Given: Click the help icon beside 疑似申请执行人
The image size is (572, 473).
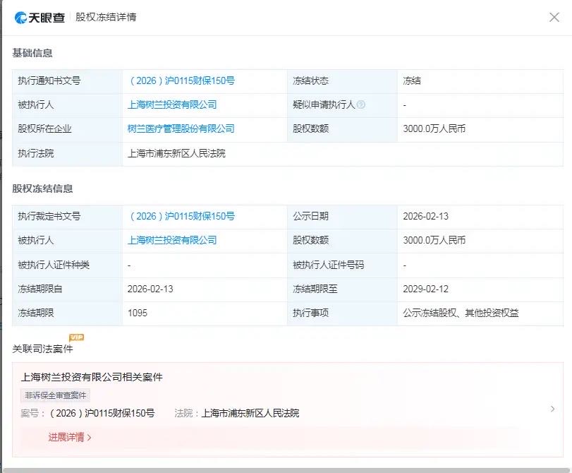Looking at the screenshot, I should [360, 104].
